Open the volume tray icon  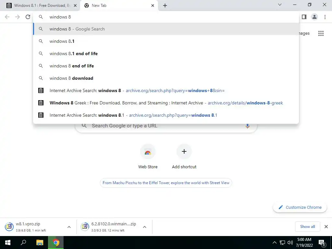point(290,243)
